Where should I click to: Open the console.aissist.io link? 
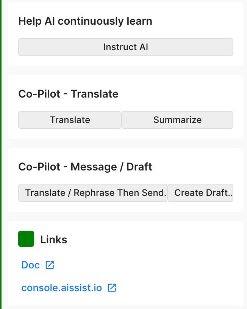point(61,288)
